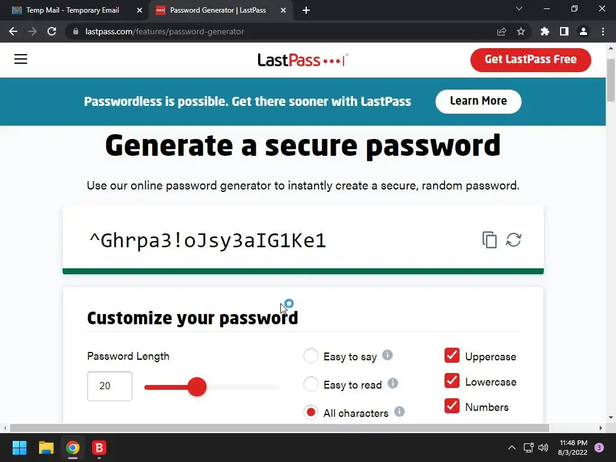
Task: Click the Learn More button in banner
Action: (478, 101)
